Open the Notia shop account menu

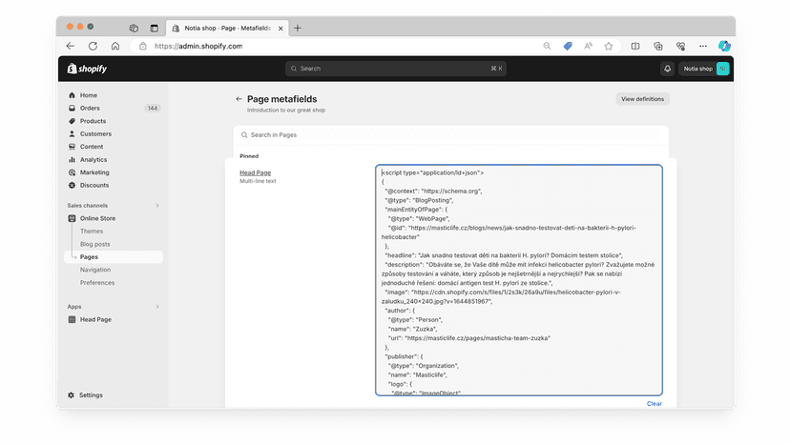(x=705, y=69)
